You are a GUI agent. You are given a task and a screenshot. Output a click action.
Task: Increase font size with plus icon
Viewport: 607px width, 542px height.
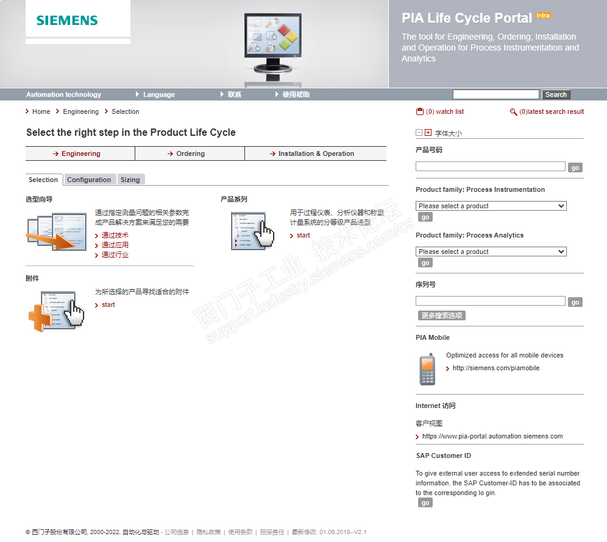[428, 133]
